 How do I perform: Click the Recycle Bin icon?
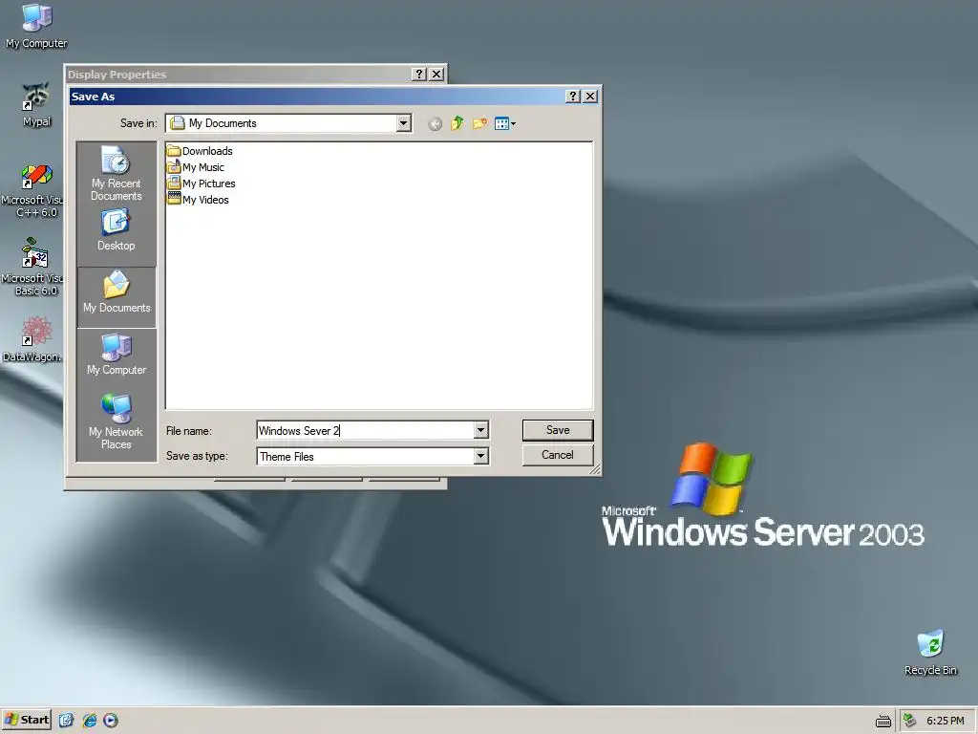[930, 653]
